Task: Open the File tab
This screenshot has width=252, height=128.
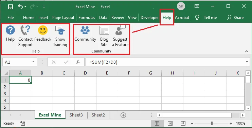Action: pyautogui.click(x=11, y=18)
